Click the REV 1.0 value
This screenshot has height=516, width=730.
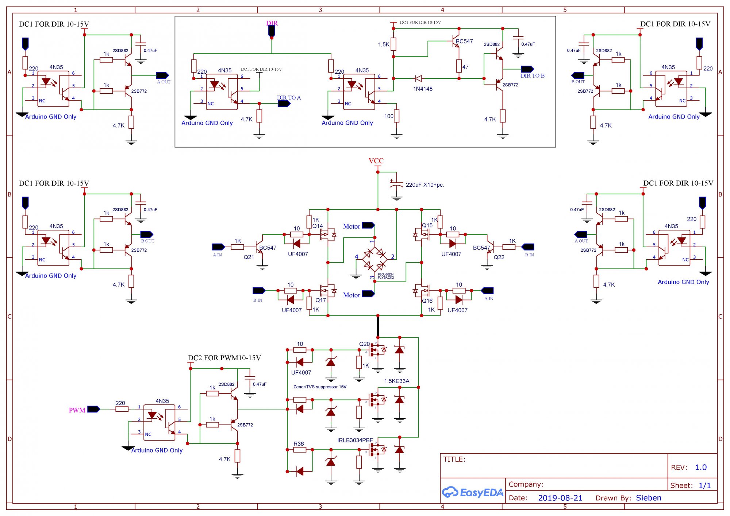(700, 467)
